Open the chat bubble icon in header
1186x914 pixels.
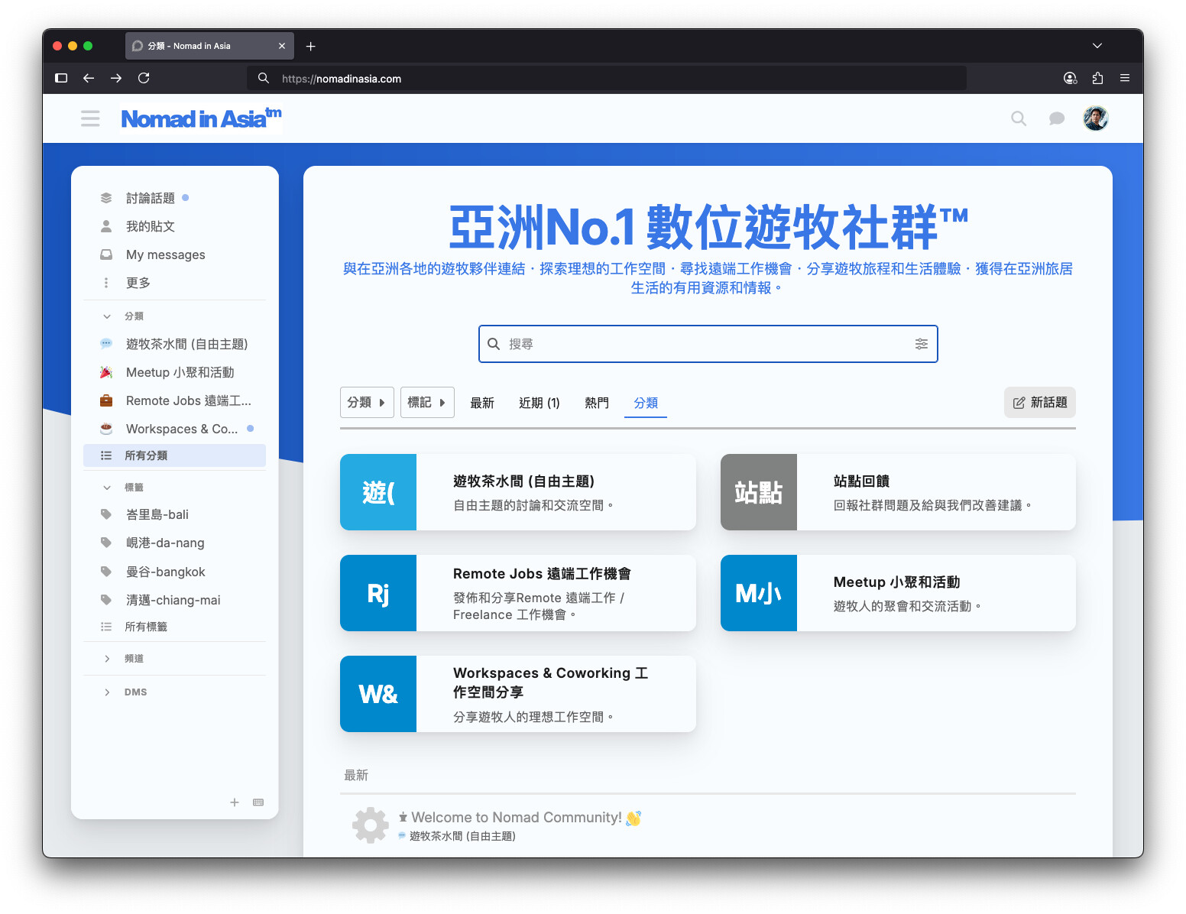tap(1056, 118)
